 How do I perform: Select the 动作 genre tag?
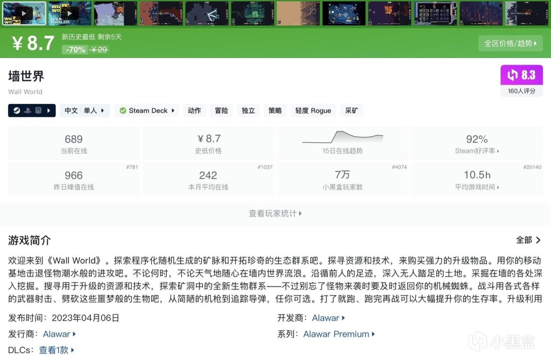click(x=195, y=110)
